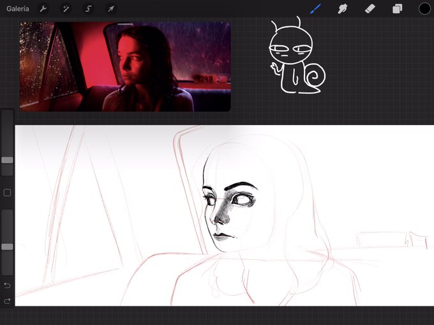The width and height of the screenshot is (434, 325).
Task: Open the Actions wrench menu
Action: [43, 9]
